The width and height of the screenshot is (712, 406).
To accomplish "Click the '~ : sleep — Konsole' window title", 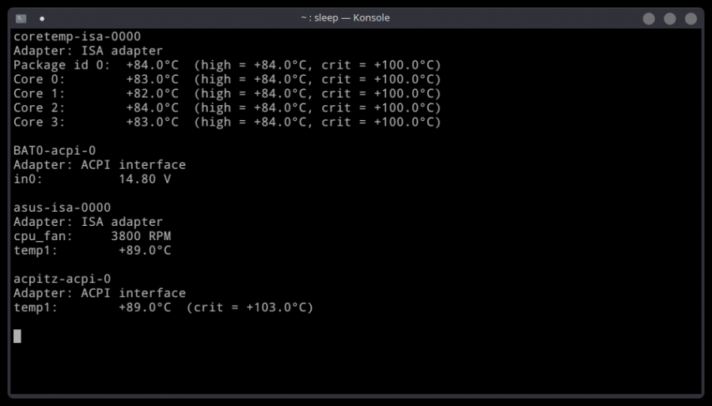I will pyautogui.click(x=345, y=18).
